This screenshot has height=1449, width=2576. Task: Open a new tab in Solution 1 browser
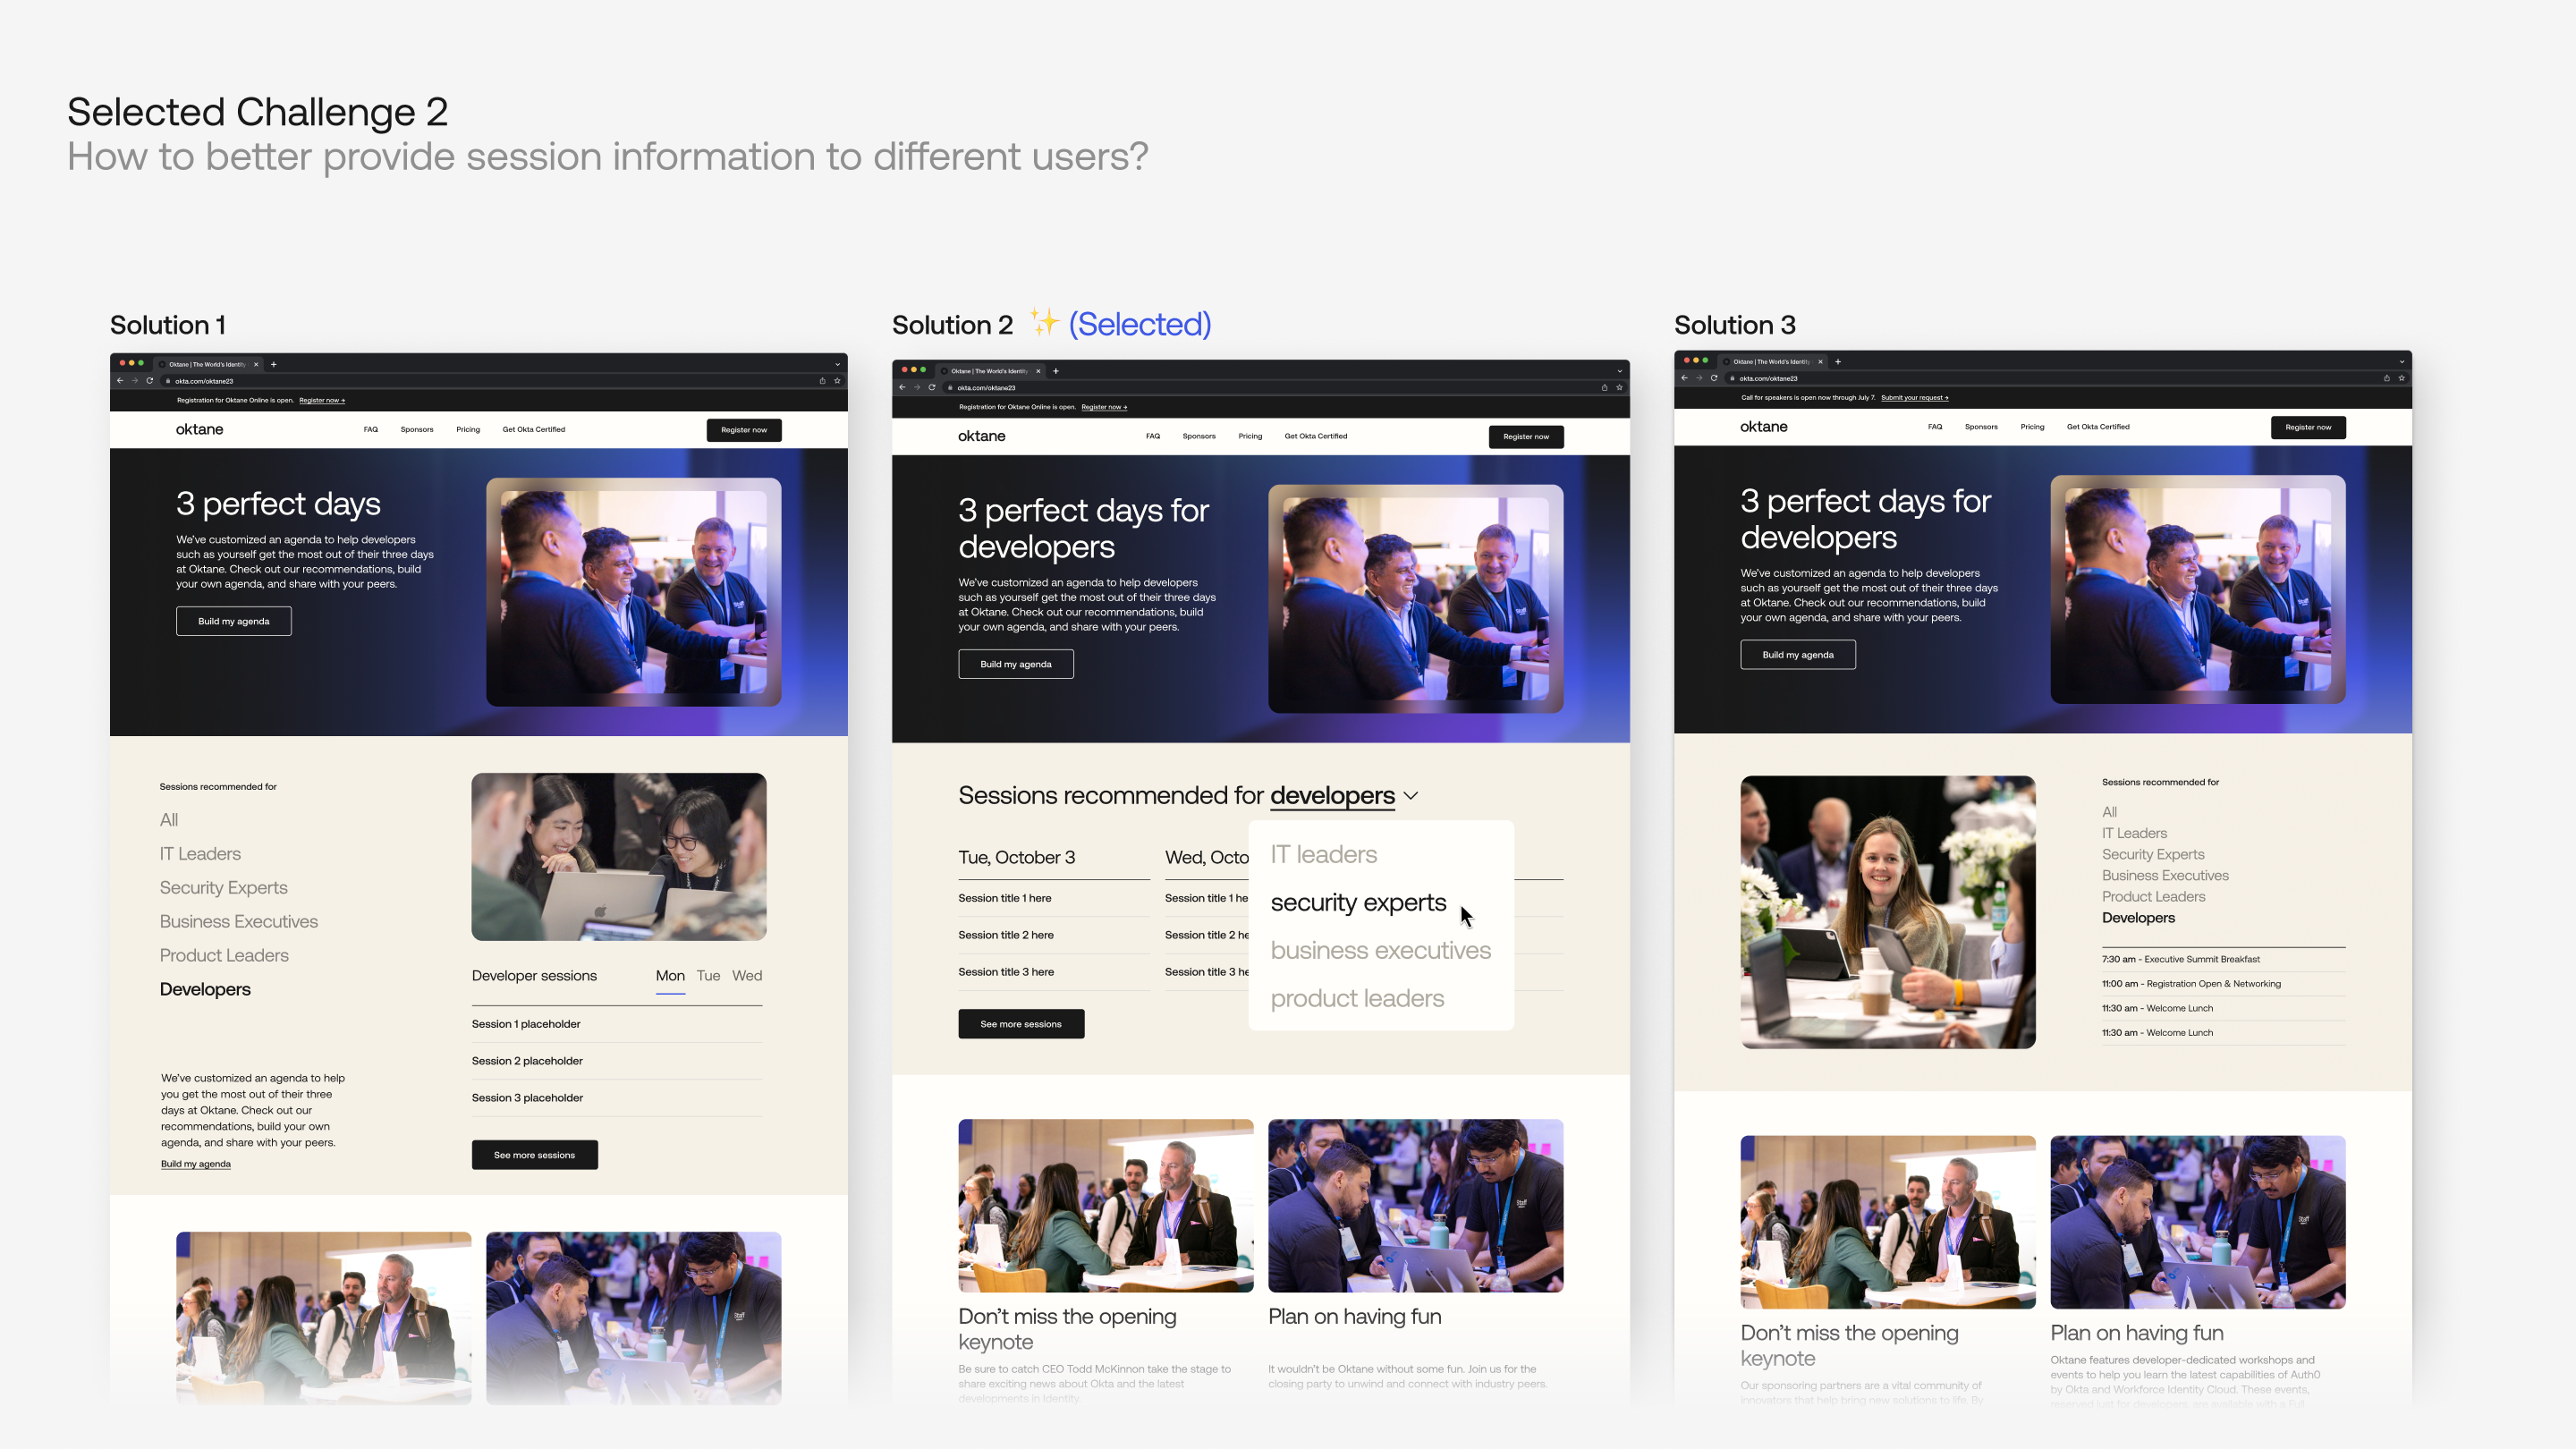(273, 364)
